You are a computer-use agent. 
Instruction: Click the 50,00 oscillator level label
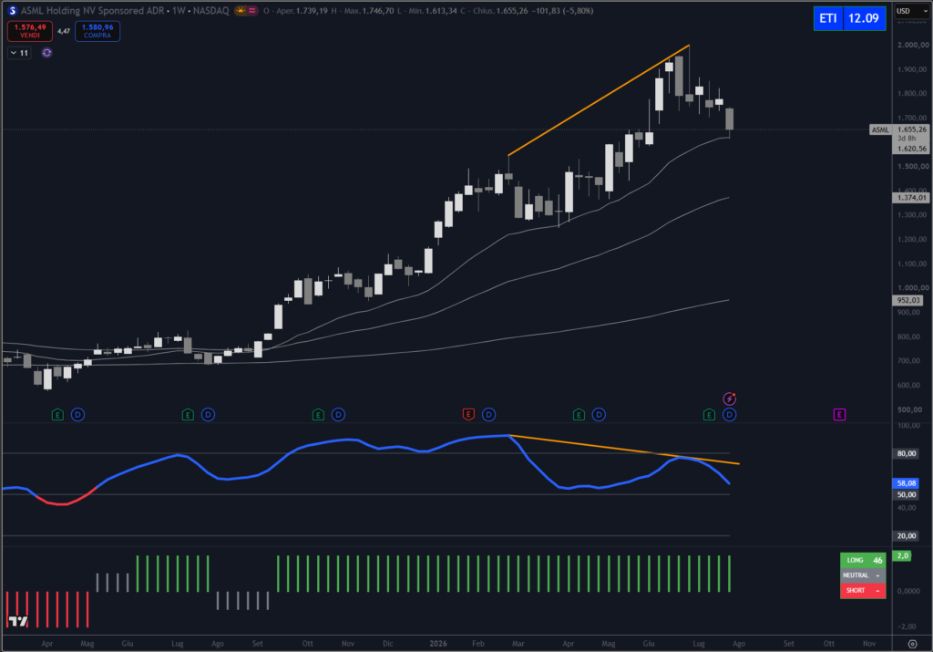click(907, 495)
